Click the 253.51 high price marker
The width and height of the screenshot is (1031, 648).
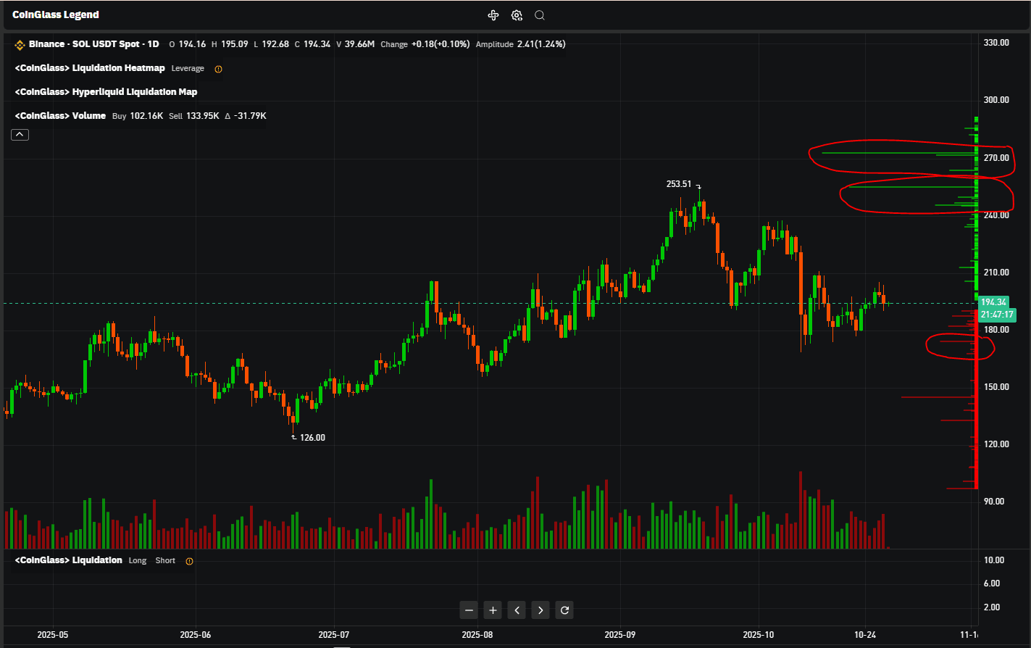[x=679, y=184]
